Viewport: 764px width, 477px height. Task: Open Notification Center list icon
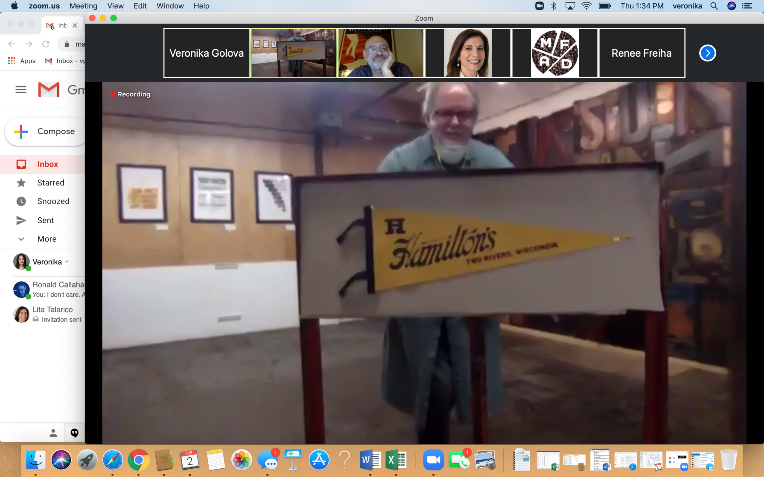click(747, 6)
